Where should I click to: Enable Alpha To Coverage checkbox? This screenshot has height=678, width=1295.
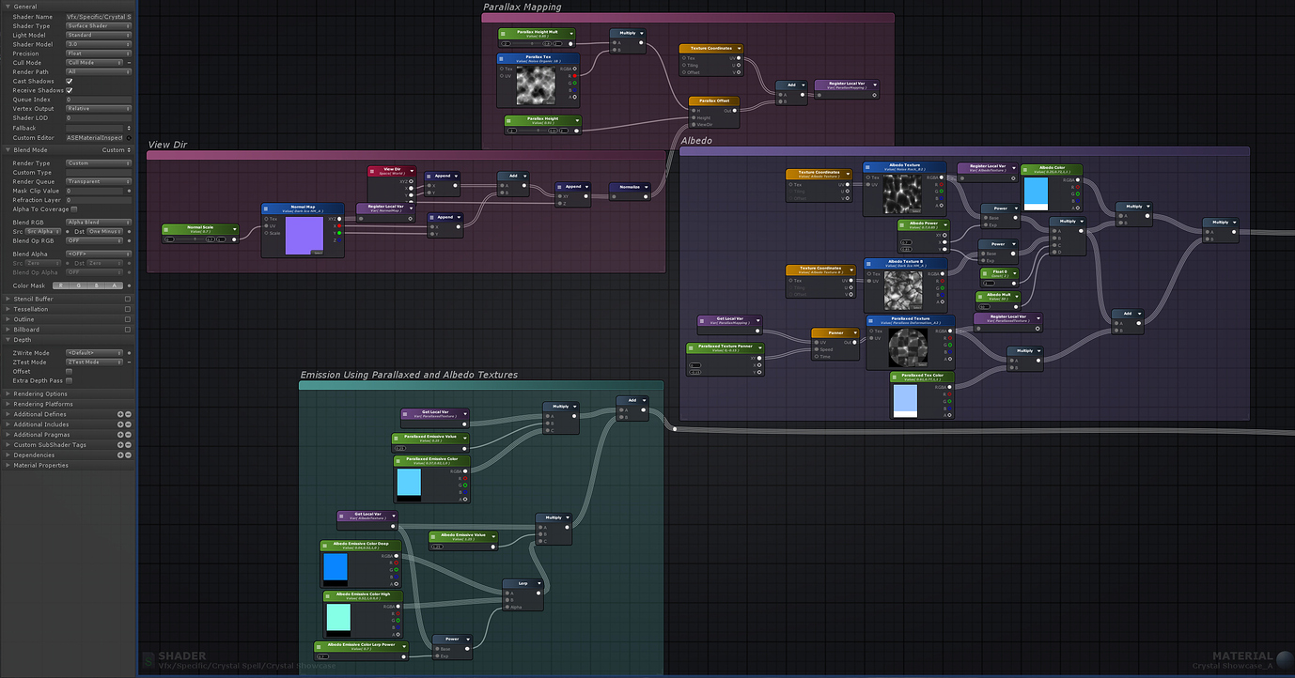click(74, 209)
